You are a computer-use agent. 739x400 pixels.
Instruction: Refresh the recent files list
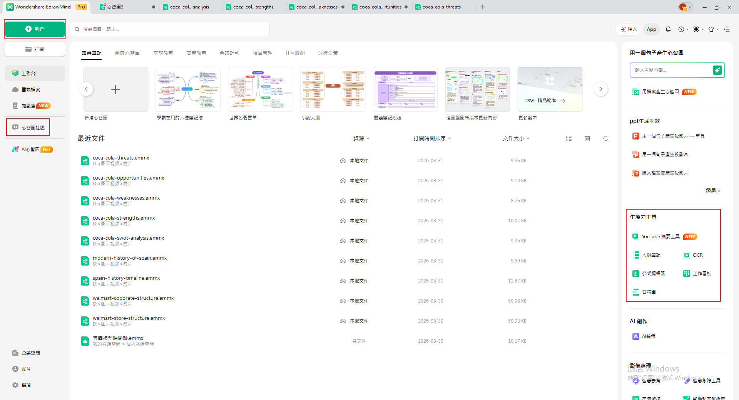606,138
